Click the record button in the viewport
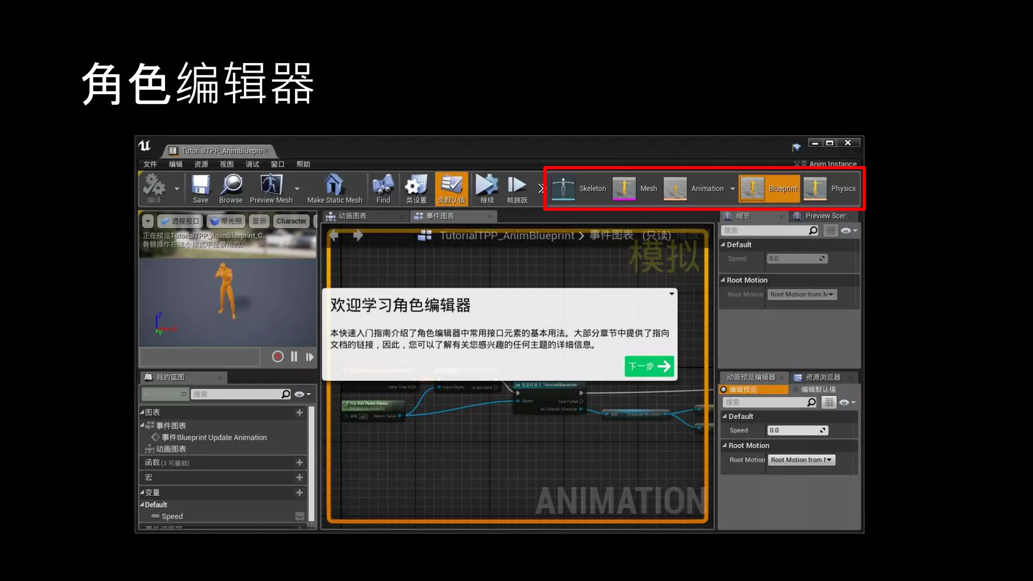Viewport: 1033px width, 581px height. [x=277, y=357]
